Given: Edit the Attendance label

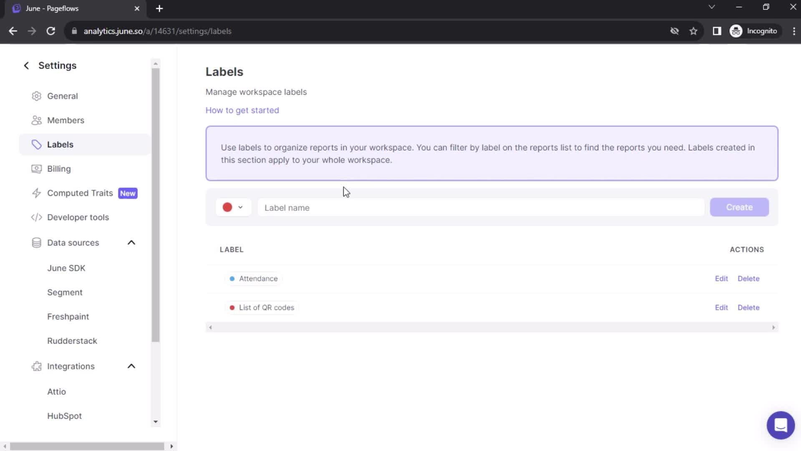Looking at the screenshot, I should (721, 278).
